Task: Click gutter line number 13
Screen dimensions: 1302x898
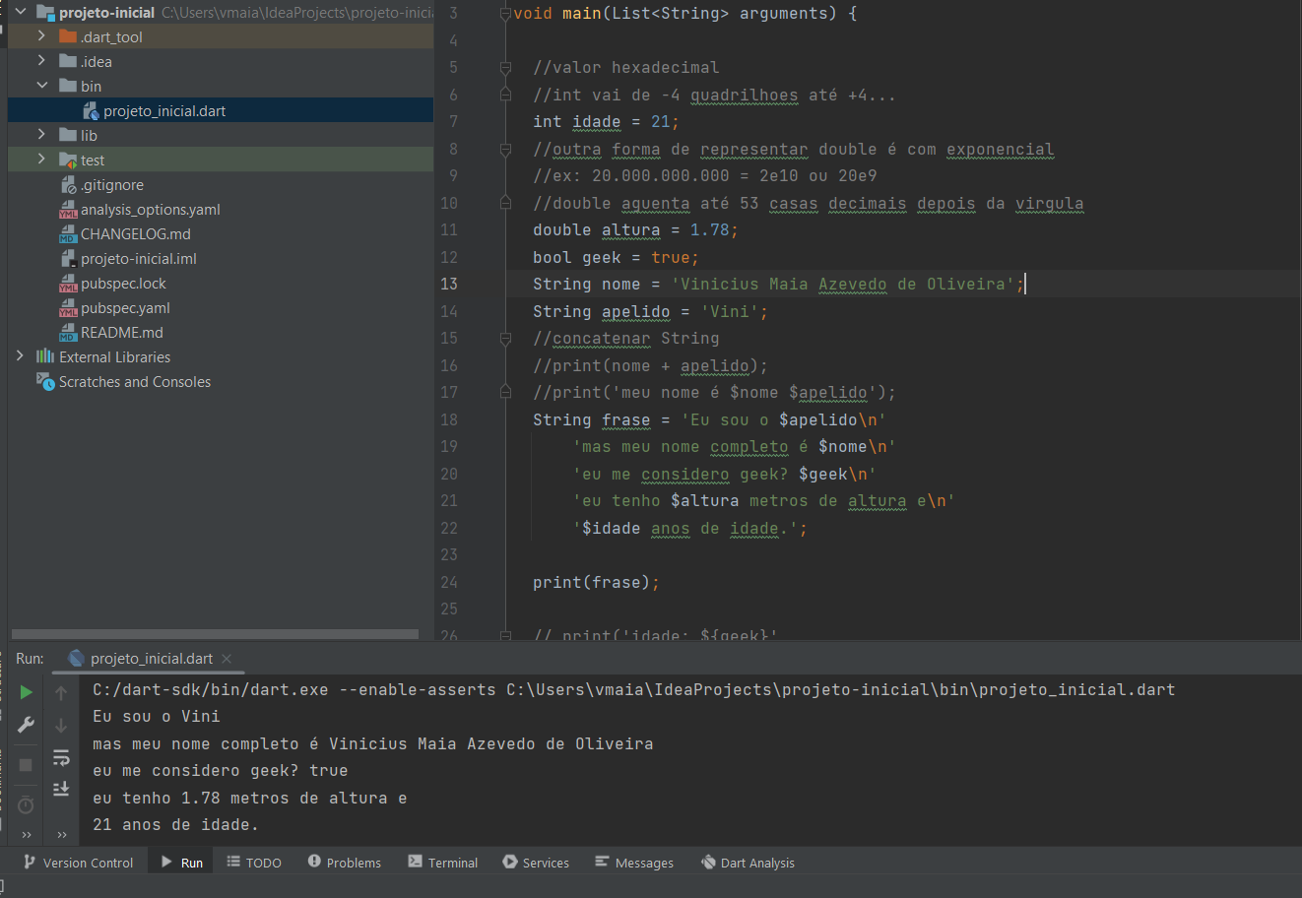Action: (449, 284)
